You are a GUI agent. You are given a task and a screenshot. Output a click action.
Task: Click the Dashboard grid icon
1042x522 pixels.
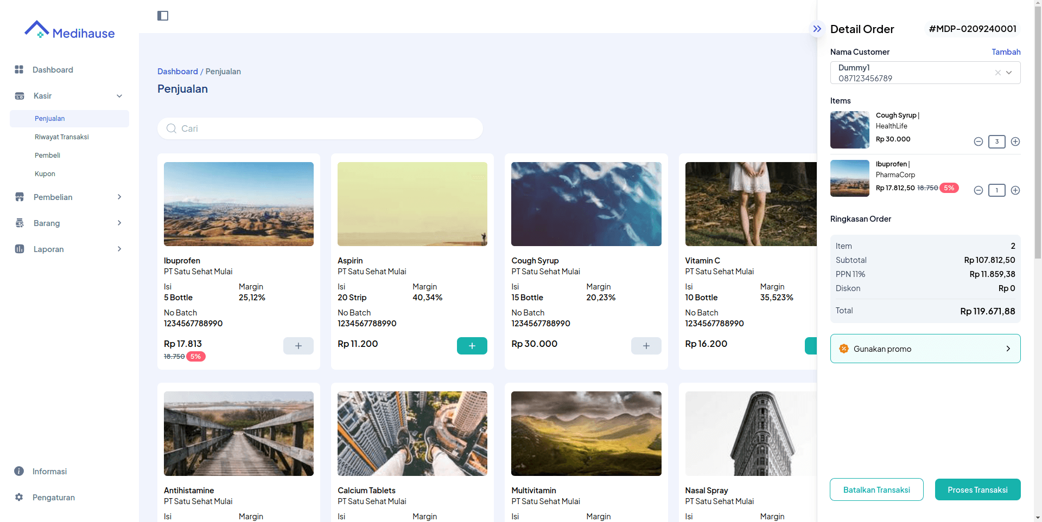point(19,69)
